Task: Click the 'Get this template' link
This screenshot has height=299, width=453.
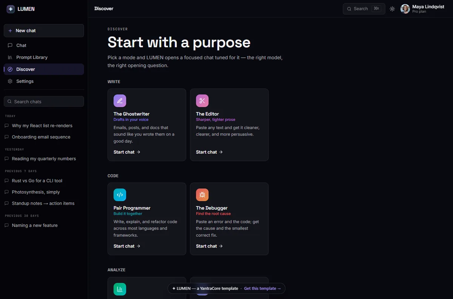Action: tap(262, 288)
